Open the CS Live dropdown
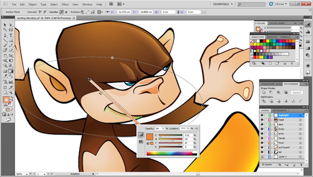 [x=280, y=4]
